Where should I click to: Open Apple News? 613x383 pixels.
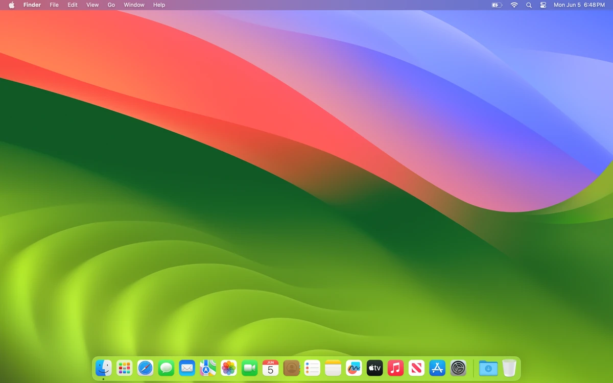pyautogui.click(x=416, y=368)
